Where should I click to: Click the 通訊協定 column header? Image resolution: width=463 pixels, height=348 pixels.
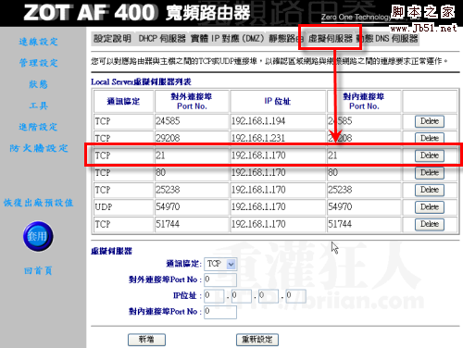[123, 101]
